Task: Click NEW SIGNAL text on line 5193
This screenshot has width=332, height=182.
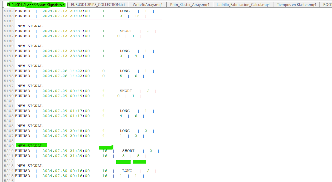Action: [30, 66]
